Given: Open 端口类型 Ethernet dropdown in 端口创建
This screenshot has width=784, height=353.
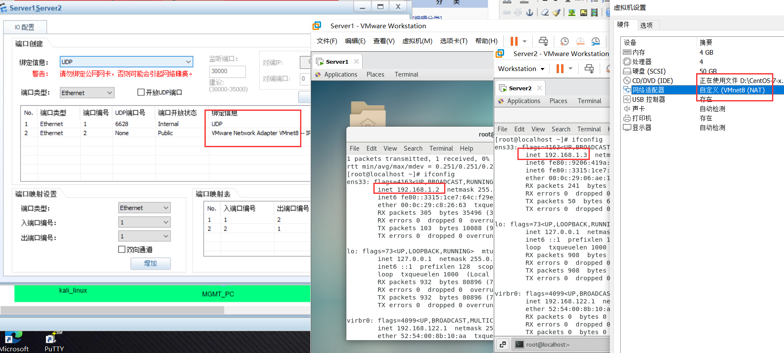Looking at the screenshot, I should click(x=87, y=93).
